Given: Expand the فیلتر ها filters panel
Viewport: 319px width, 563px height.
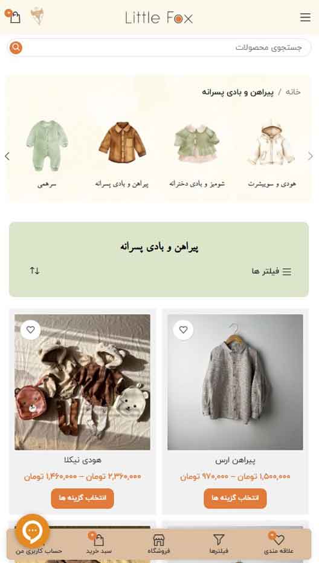Looking at the screenshot, I should click(271, 271).
